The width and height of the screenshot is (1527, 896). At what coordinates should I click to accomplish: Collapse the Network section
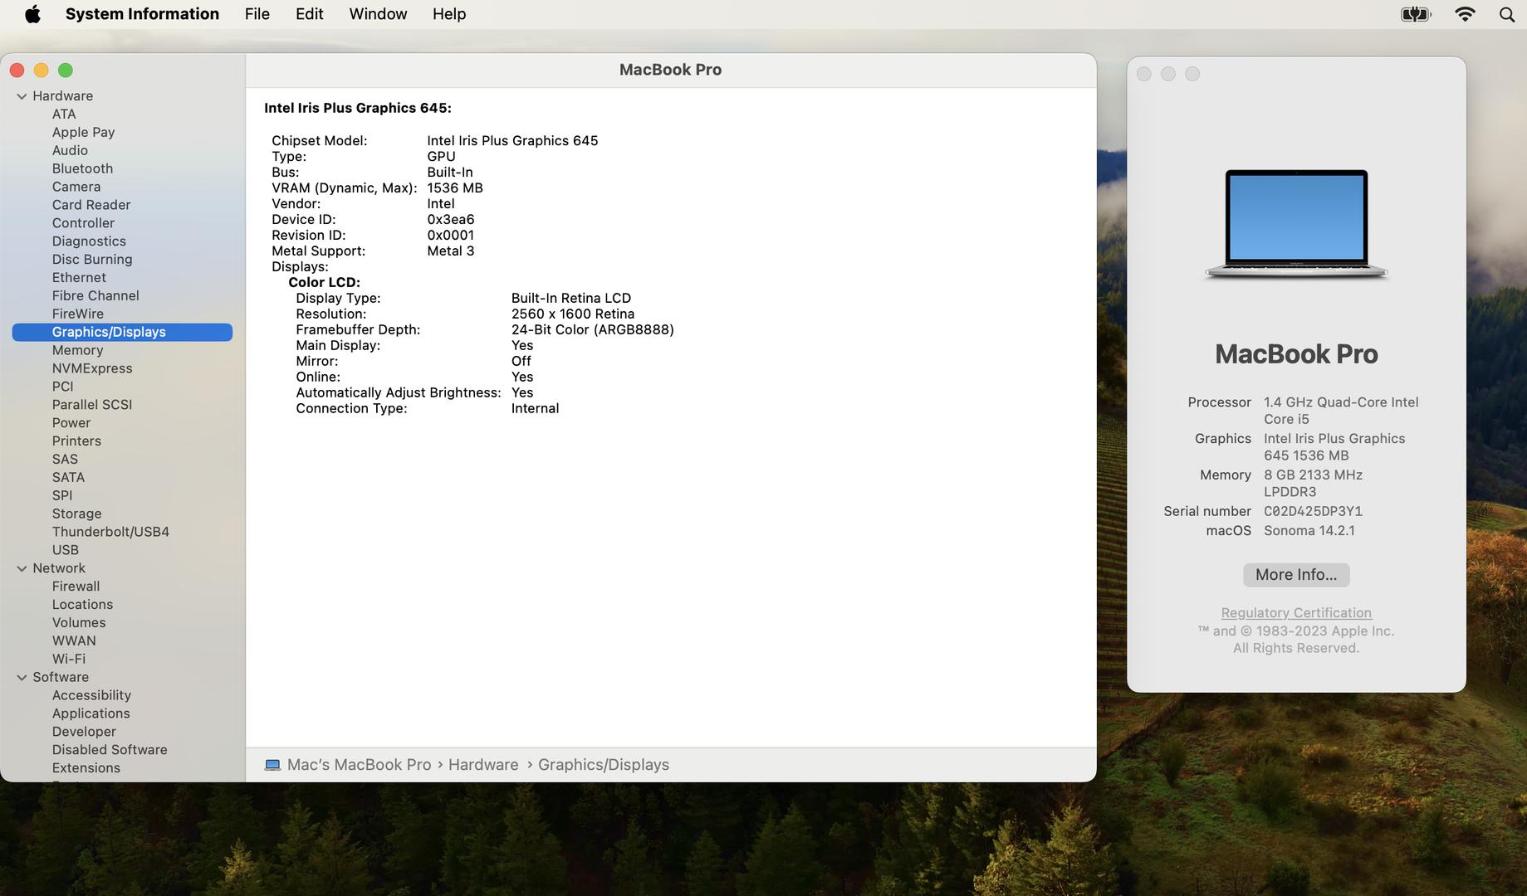[x=22, y=568]
